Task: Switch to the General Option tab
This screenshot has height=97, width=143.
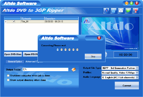Action: [15, 62]
